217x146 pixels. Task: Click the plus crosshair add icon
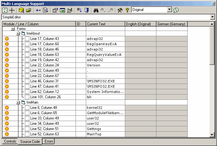click(x=12, y=10)
